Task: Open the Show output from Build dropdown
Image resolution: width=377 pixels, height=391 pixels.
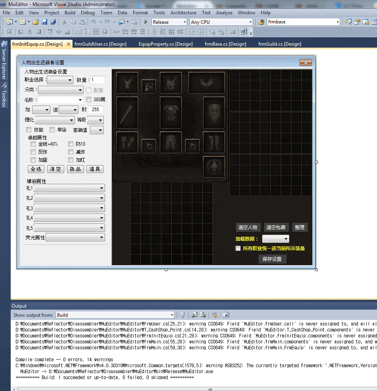Action: (x=115, y=315)
